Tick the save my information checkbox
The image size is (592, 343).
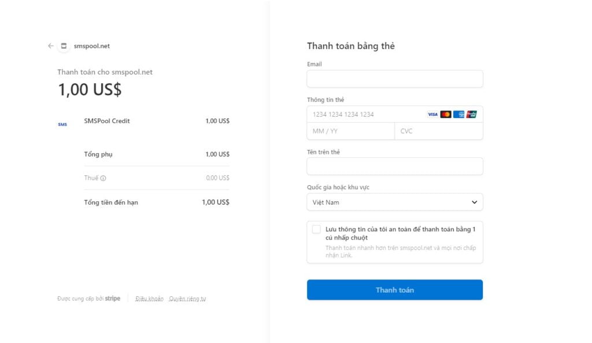point(316,229)
